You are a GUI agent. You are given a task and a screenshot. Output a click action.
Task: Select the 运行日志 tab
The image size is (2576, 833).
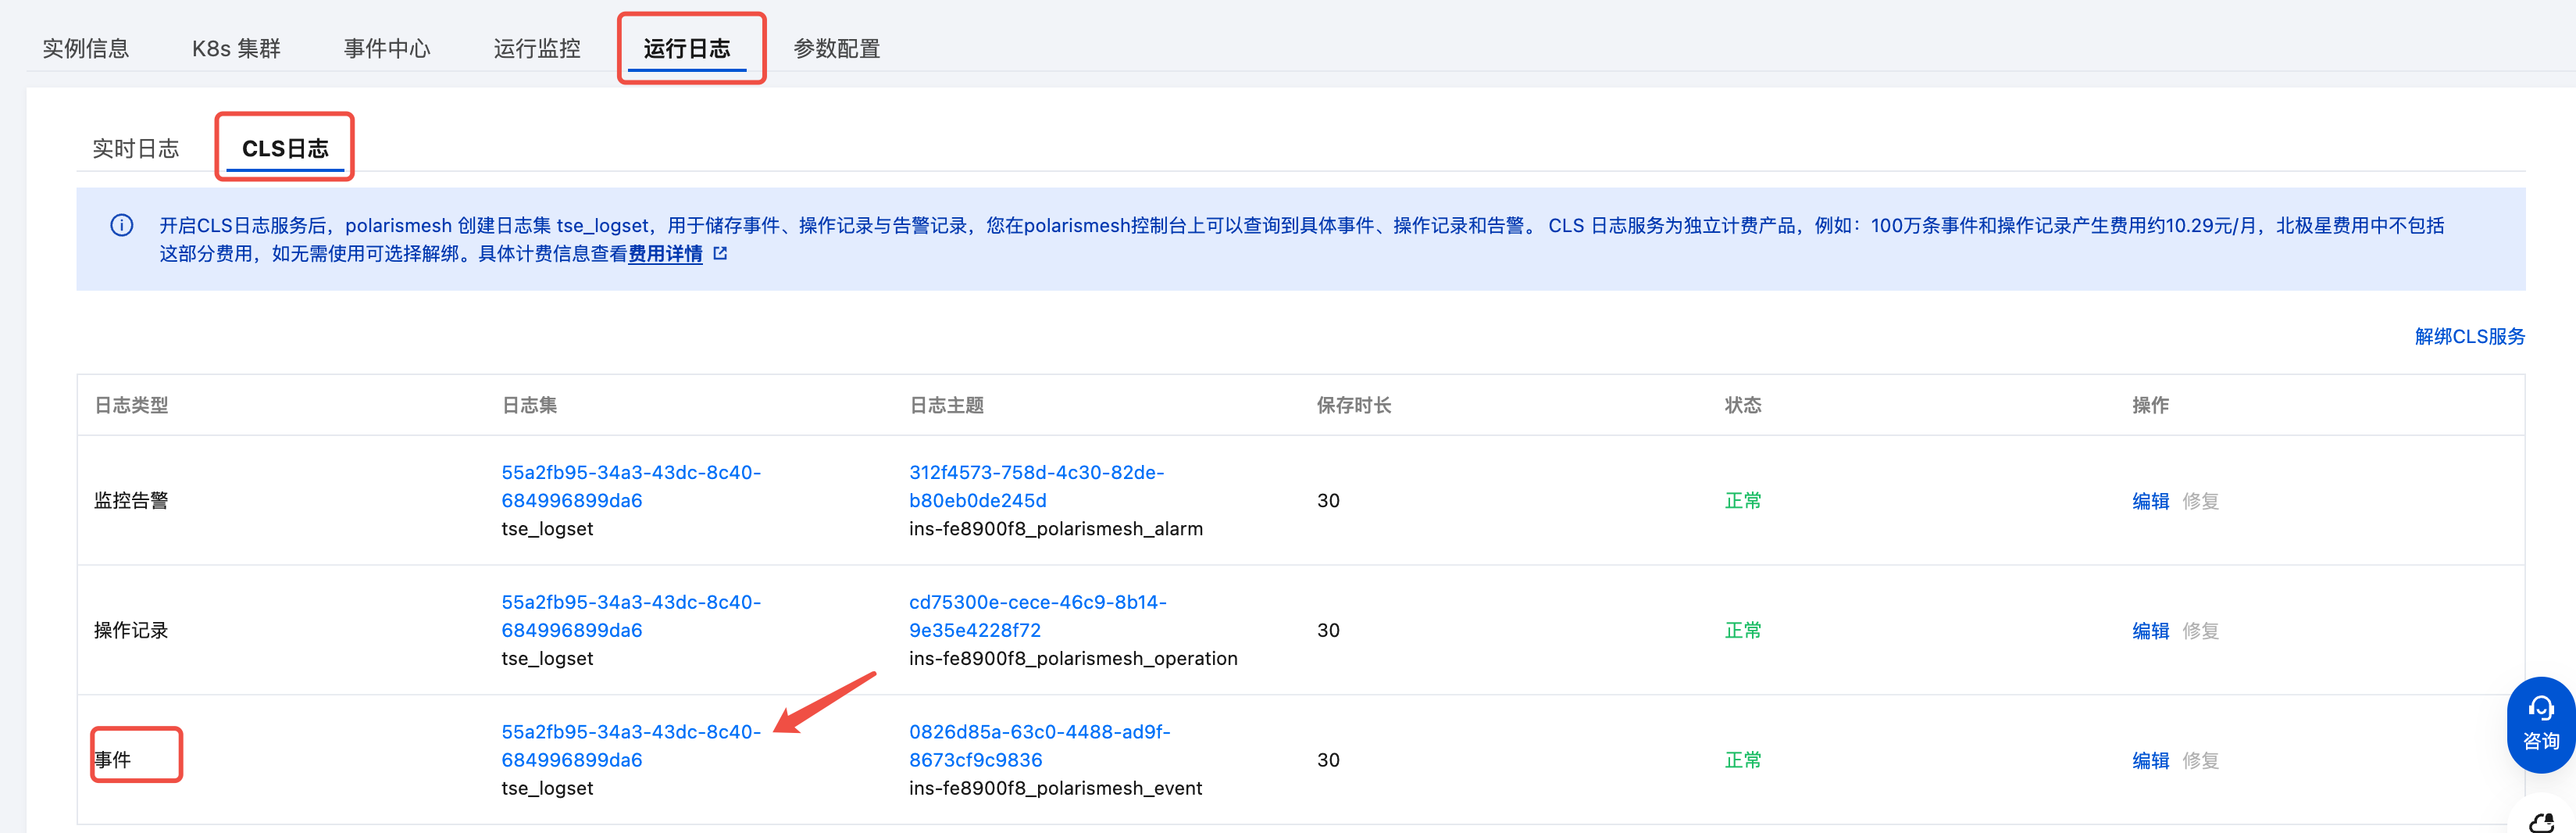tap(687, 48)
